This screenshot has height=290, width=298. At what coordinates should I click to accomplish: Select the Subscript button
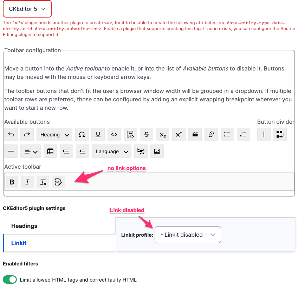tap(162, 134)
